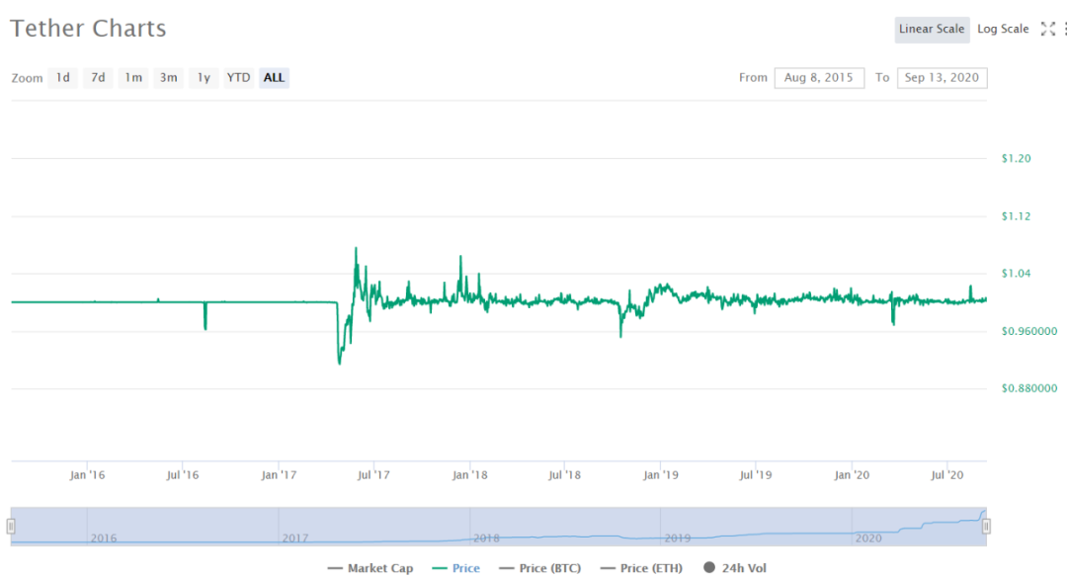Edit the From date field
Viewport: 1067px width, 579px height.
[819, 78]
